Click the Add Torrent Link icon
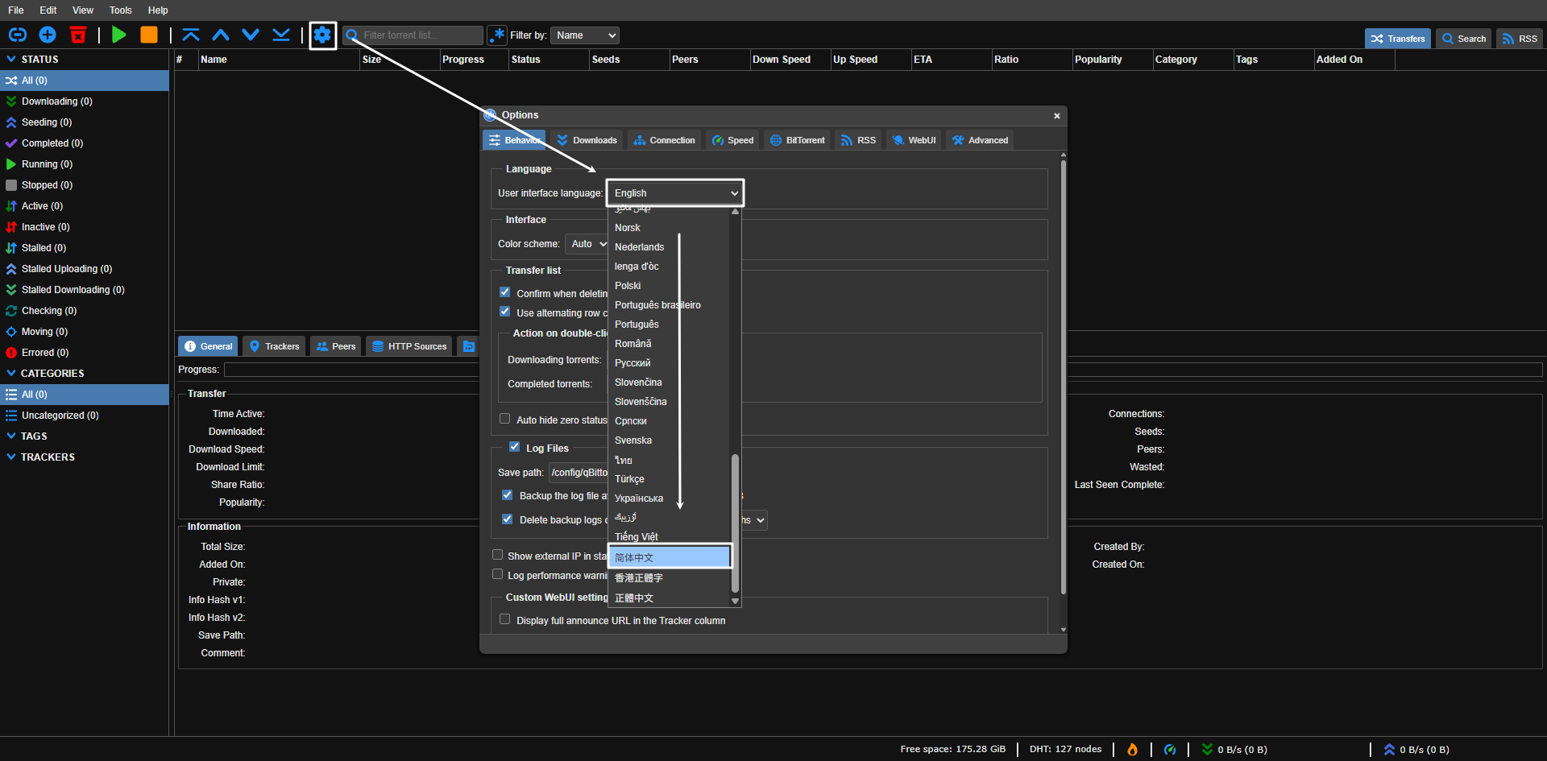1547x761 pixels. pos(18,35)
